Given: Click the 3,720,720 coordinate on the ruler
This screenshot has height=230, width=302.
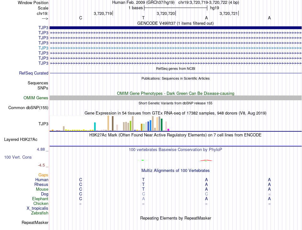Looking at the screenshot, I should coord(166,13).
